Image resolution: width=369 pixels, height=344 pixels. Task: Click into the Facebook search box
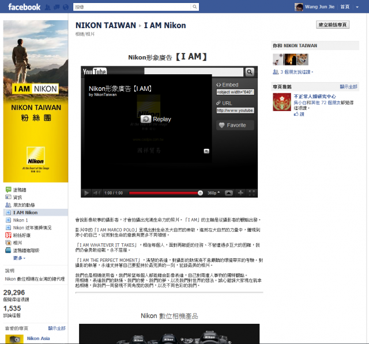[x=133, y=7]
